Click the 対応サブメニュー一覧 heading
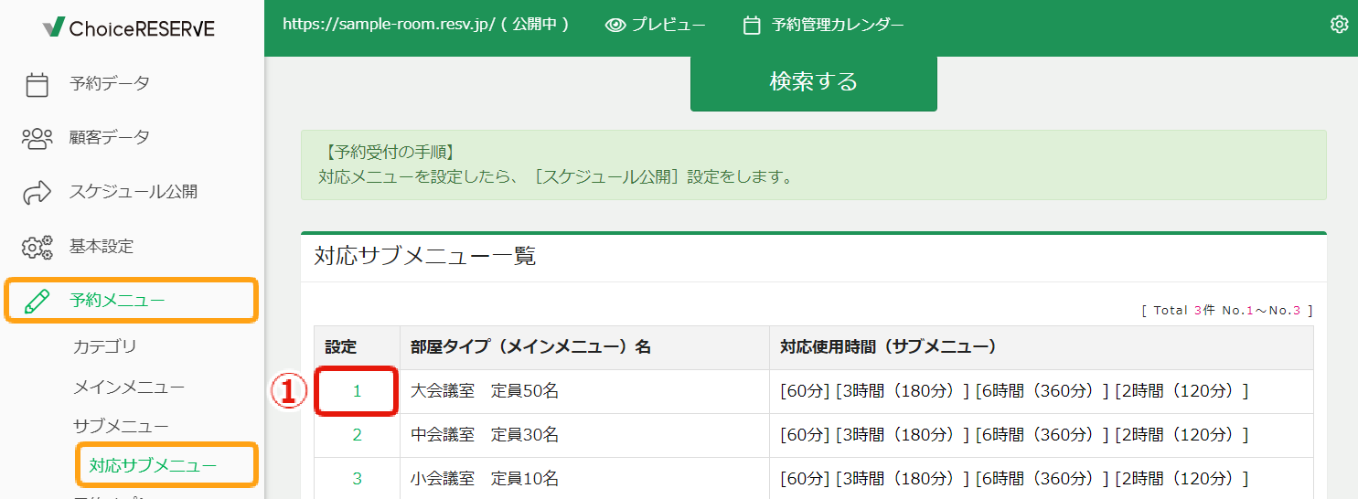Viewport: 1358px width, 499px height. tap(424, 256)
